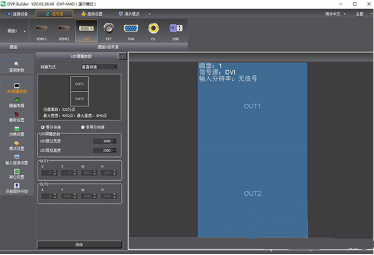Screen dimensions: 374x255
Task: Click the OVP Builder app logo
Action: 3,4
